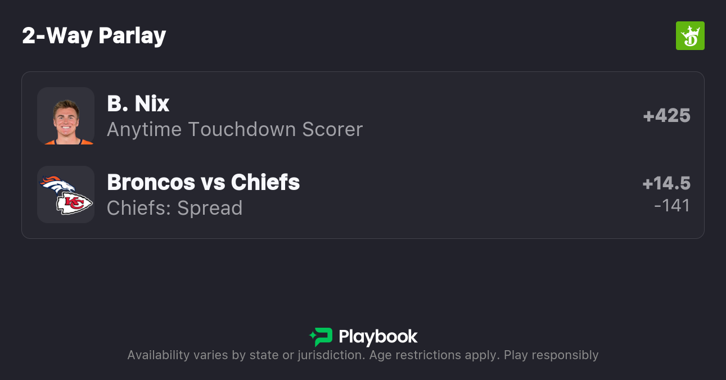
Task: Click the Kansas City Chiefs arrowhead logo
Action: pos(74,203)
